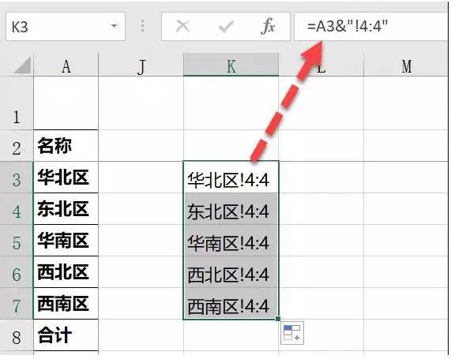Select column A header
The height and width of the screenshot is (359, 451).
click(66, 65)
